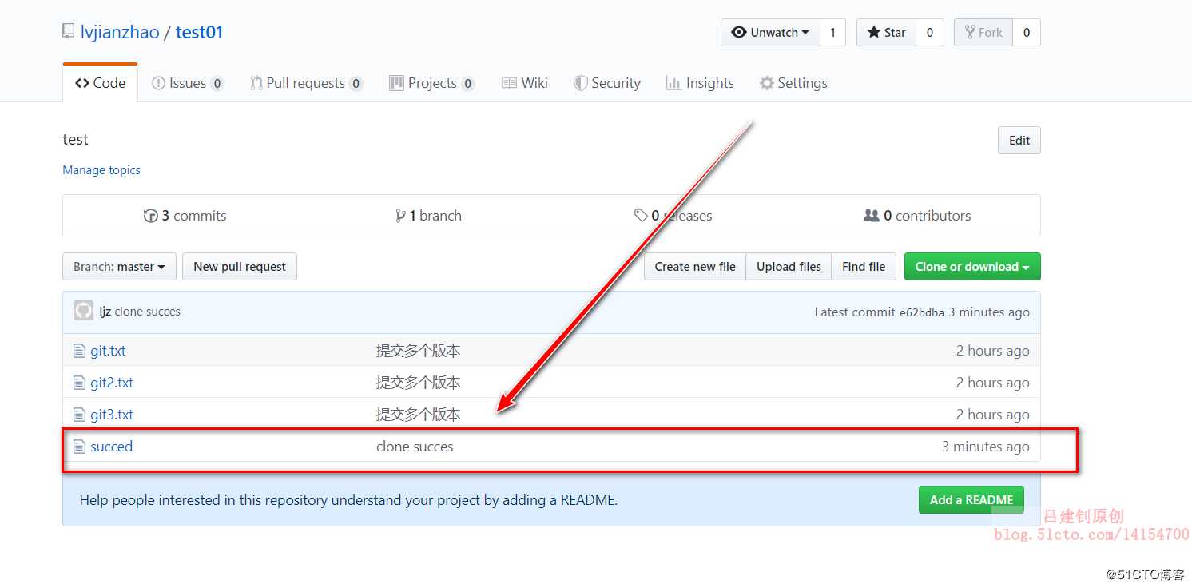Open git3.txt file
Image resolution: width=1192 pixels, height=588 pixels.
pyautogui.click(x=112, y=415)
